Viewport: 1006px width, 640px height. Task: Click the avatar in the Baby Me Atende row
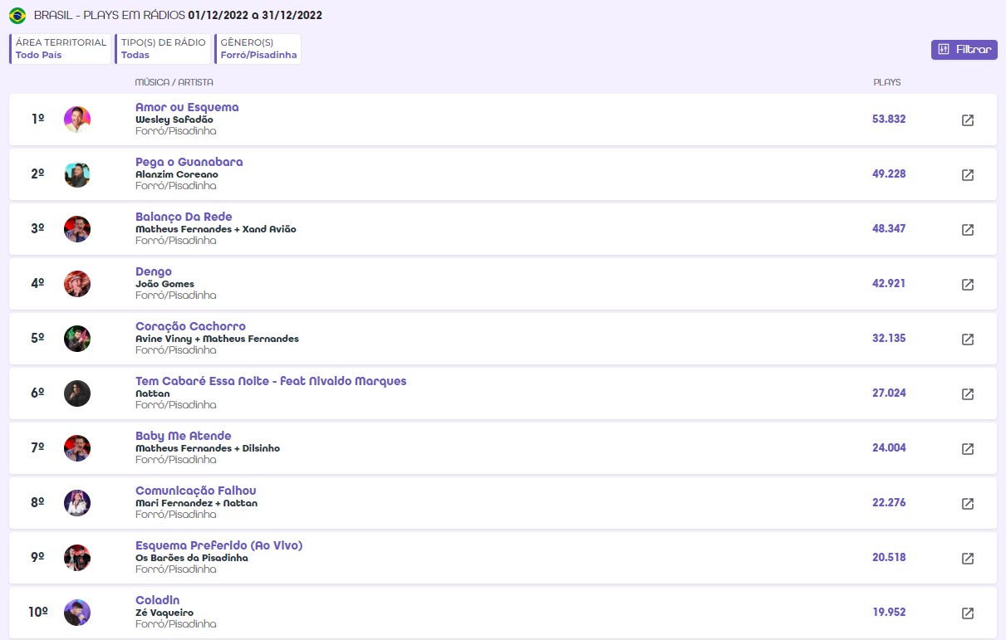77,448
